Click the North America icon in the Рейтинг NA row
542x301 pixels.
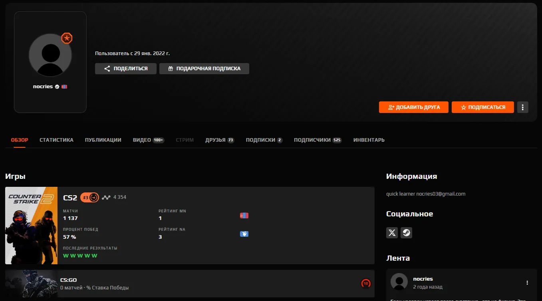244,234
